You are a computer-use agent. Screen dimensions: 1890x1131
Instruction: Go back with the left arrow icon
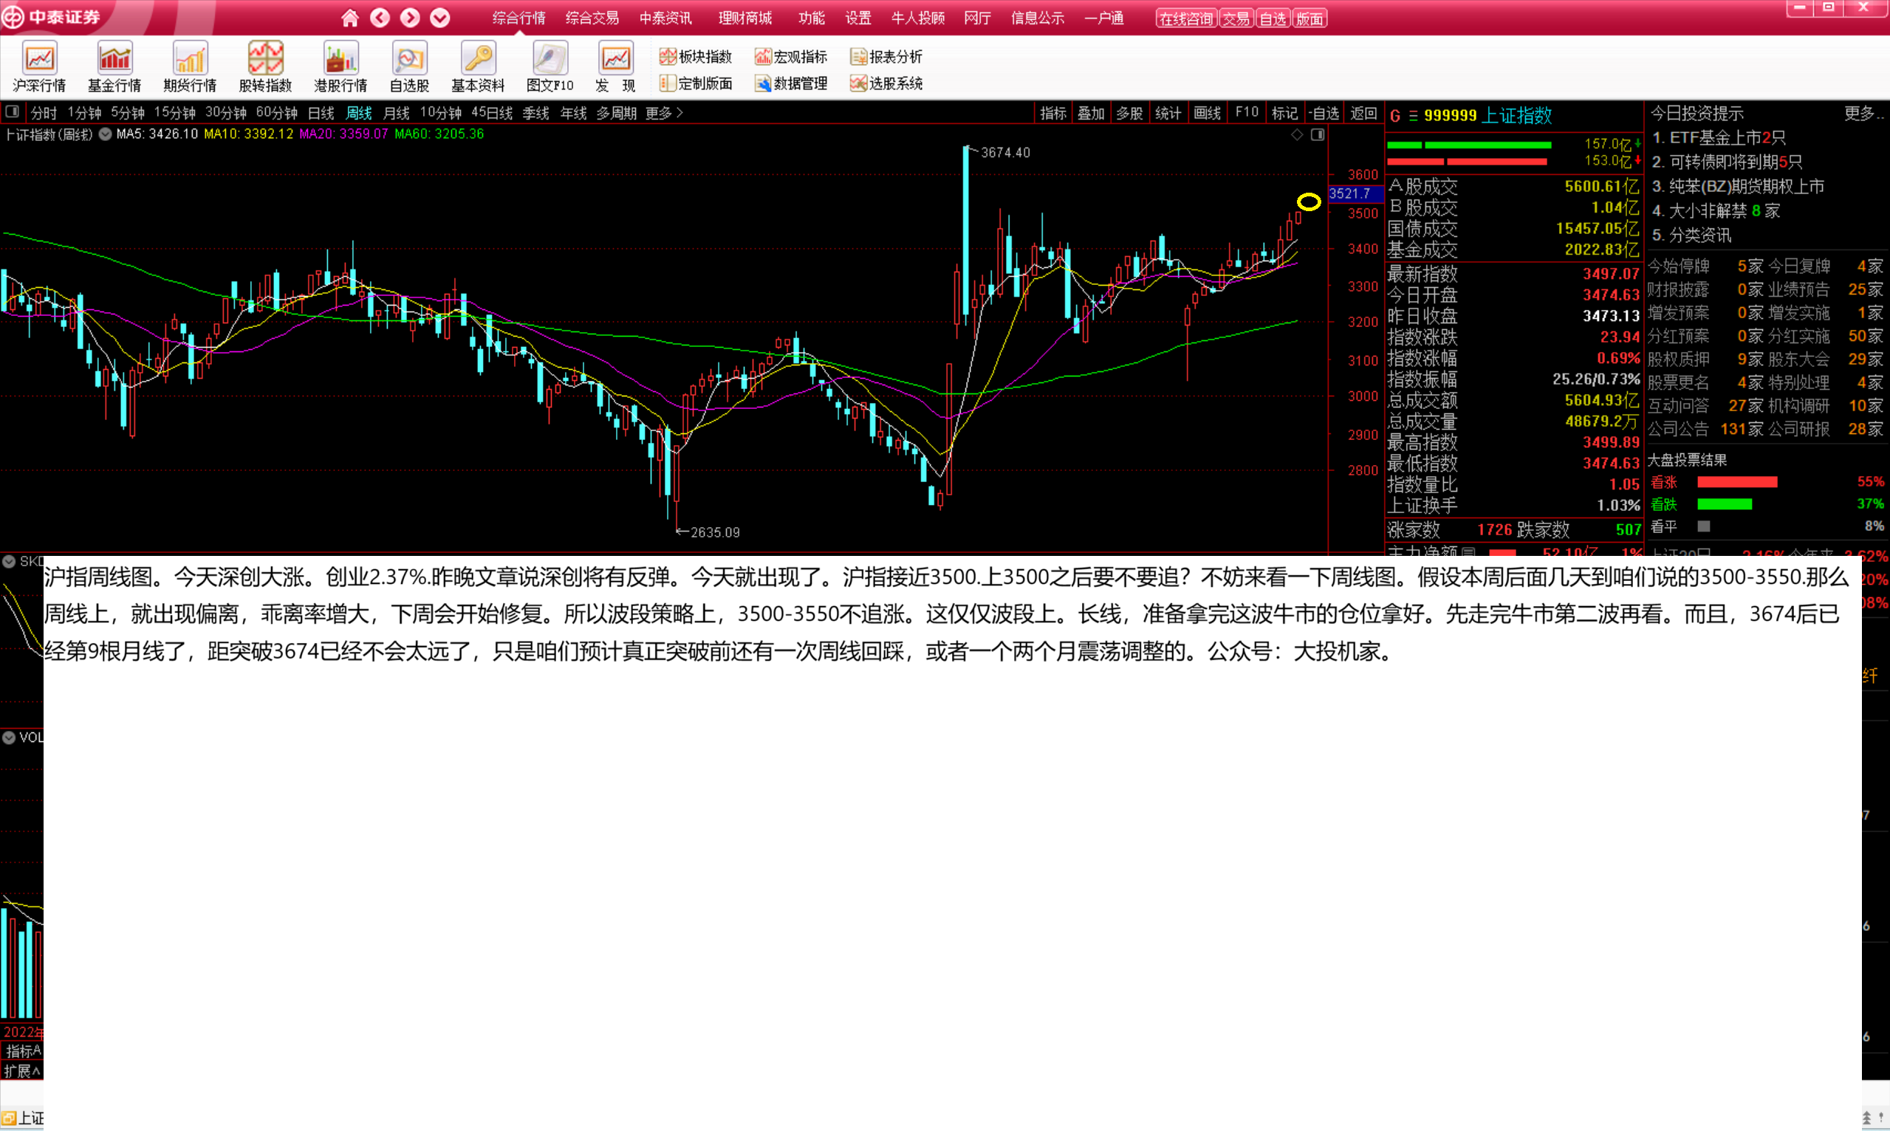[x=380, y=18]
